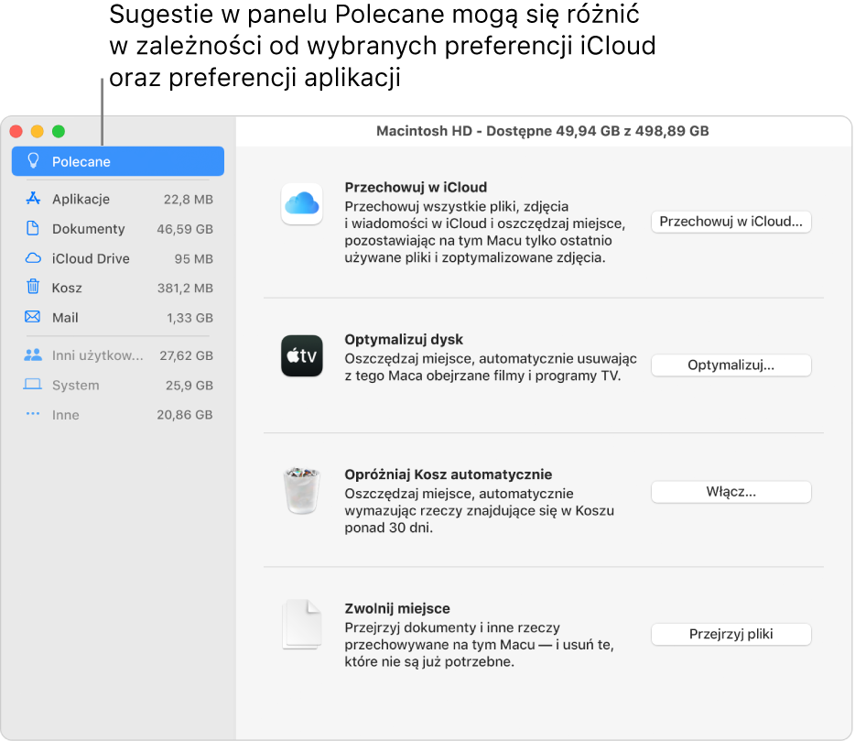
Task: Click the Zwolnij miejsce heading
Action: click(397, 608)
